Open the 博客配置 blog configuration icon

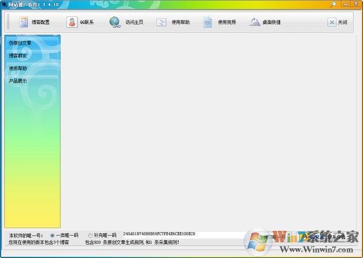(x=24, y=22)
